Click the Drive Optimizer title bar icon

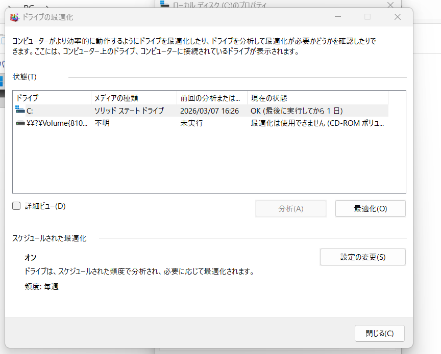coord(14,17)
